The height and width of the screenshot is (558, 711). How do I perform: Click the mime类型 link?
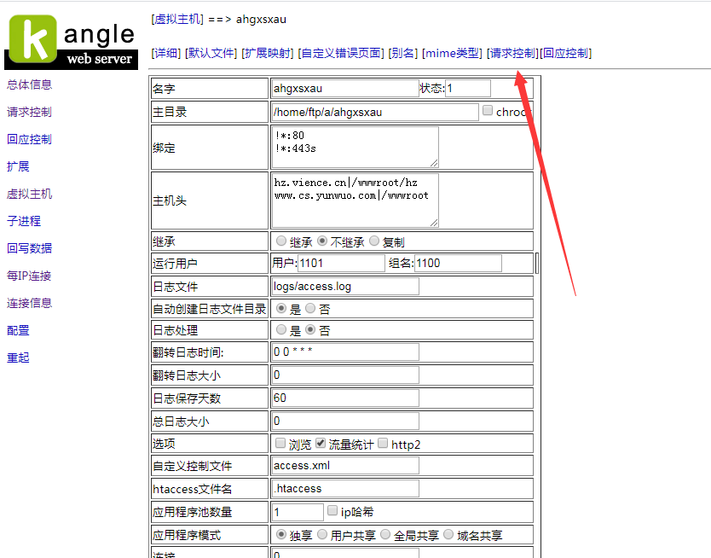[452, 53]
